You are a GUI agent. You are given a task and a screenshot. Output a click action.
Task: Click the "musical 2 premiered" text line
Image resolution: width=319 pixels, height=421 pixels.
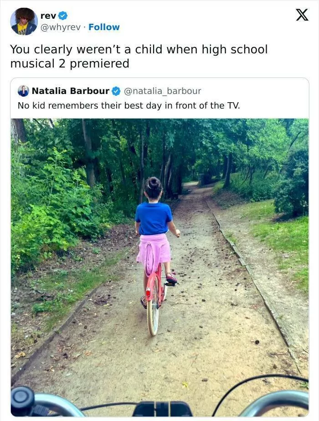[69, 63]
